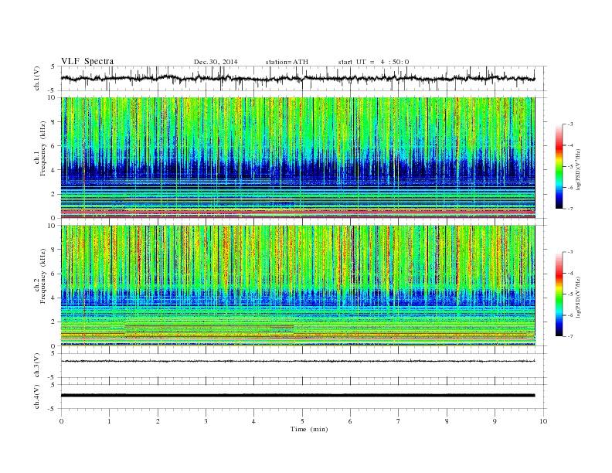
Task: Click the "-3" tick on ch.2 colorbar
Action: pos(569,252)
